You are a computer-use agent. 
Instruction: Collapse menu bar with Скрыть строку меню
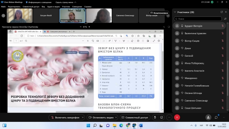coord(66,2)
